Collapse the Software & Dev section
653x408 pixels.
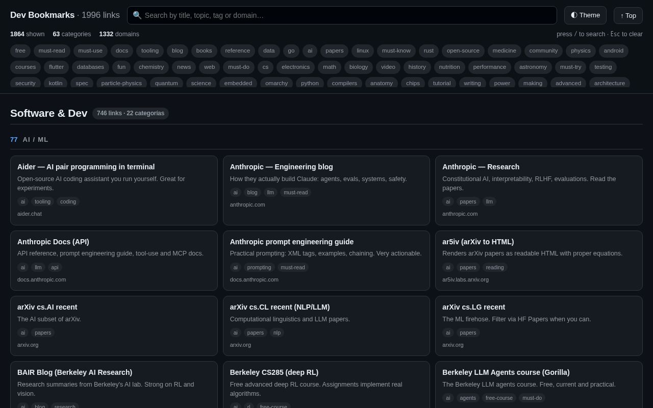point(326,113)
